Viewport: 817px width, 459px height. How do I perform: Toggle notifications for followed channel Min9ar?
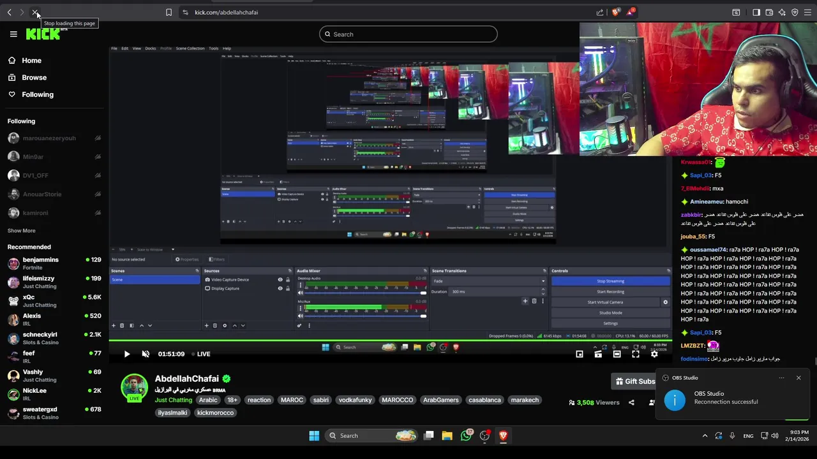pyautogui.click(x=98, y=157)
